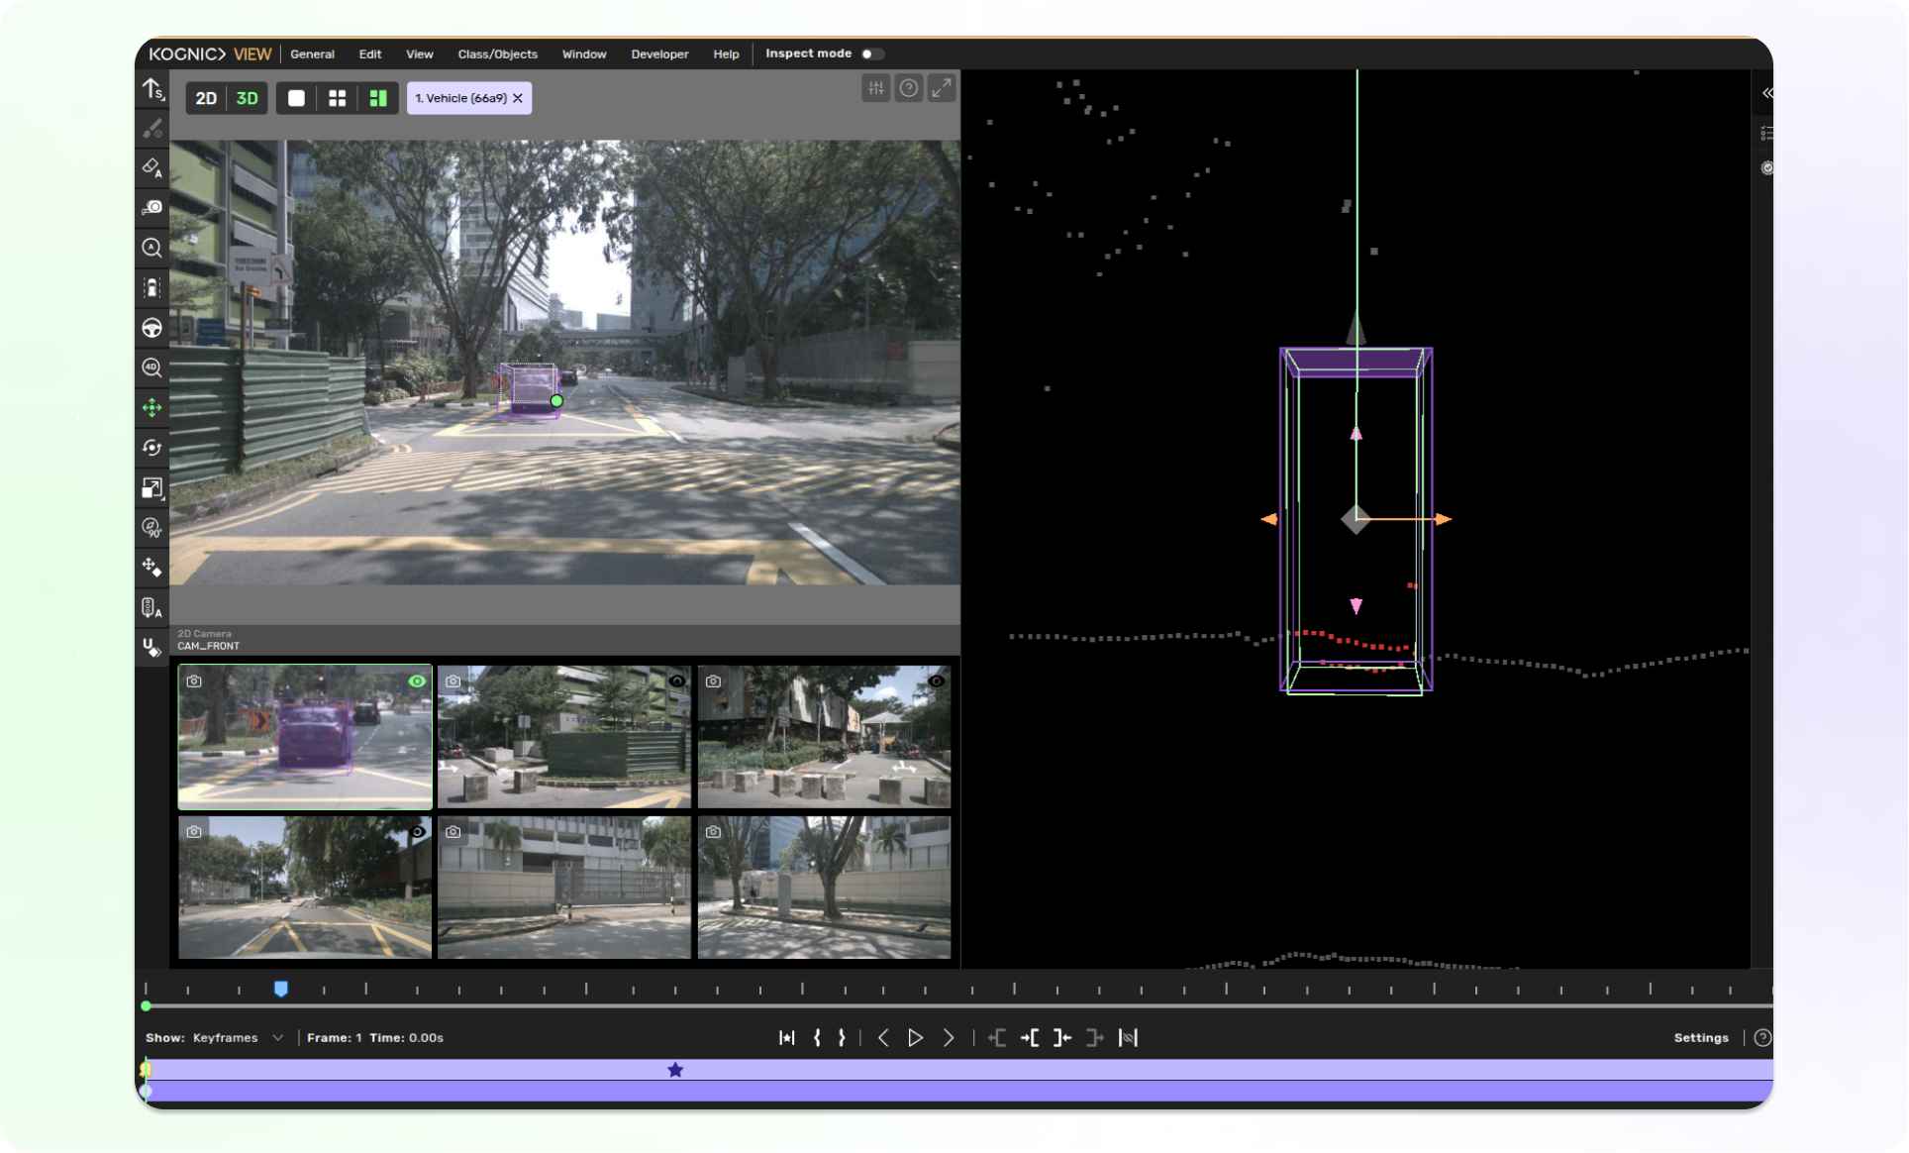The height and width of the screenshot is (1153, 1909).
Task: Select the brush tool in left toolbar
Action: (x=151, y=128)
